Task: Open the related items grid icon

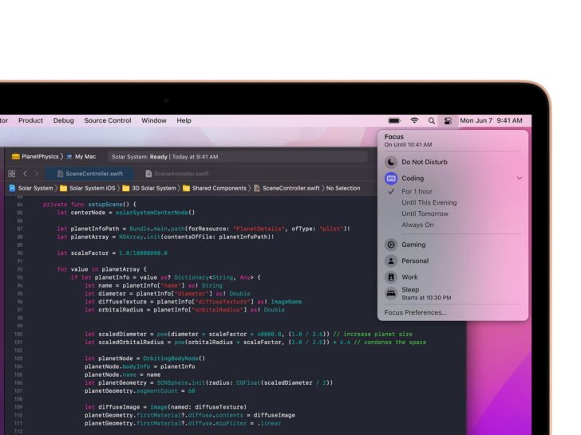Action: coord(12,174)
